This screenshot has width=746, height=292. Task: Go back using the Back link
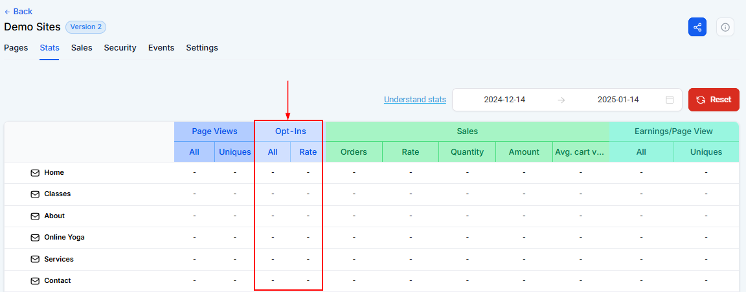[18, 12]
